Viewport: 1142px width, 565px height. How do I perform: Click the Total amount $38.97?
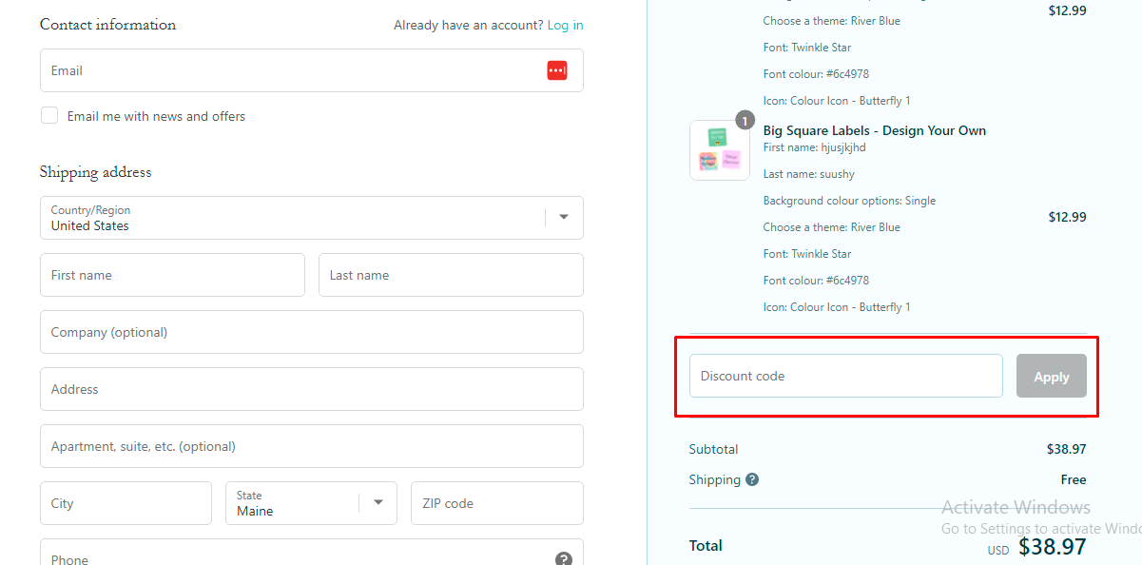[x=1053, y=546]
